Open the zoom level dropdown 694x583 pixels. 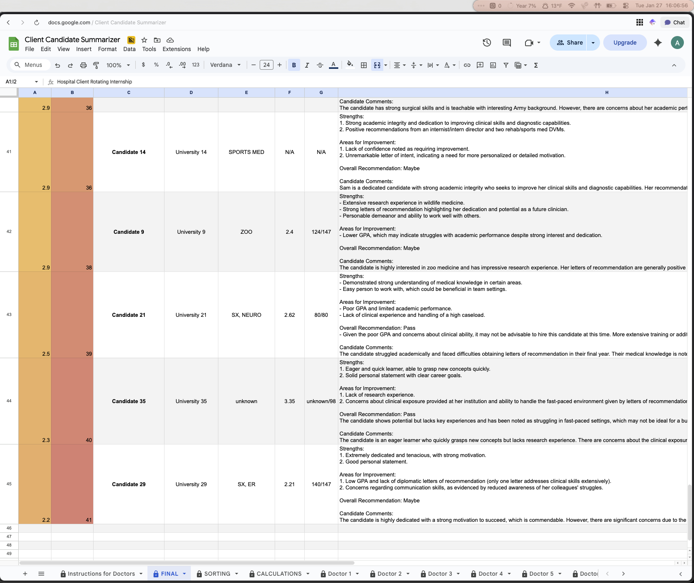118,65
